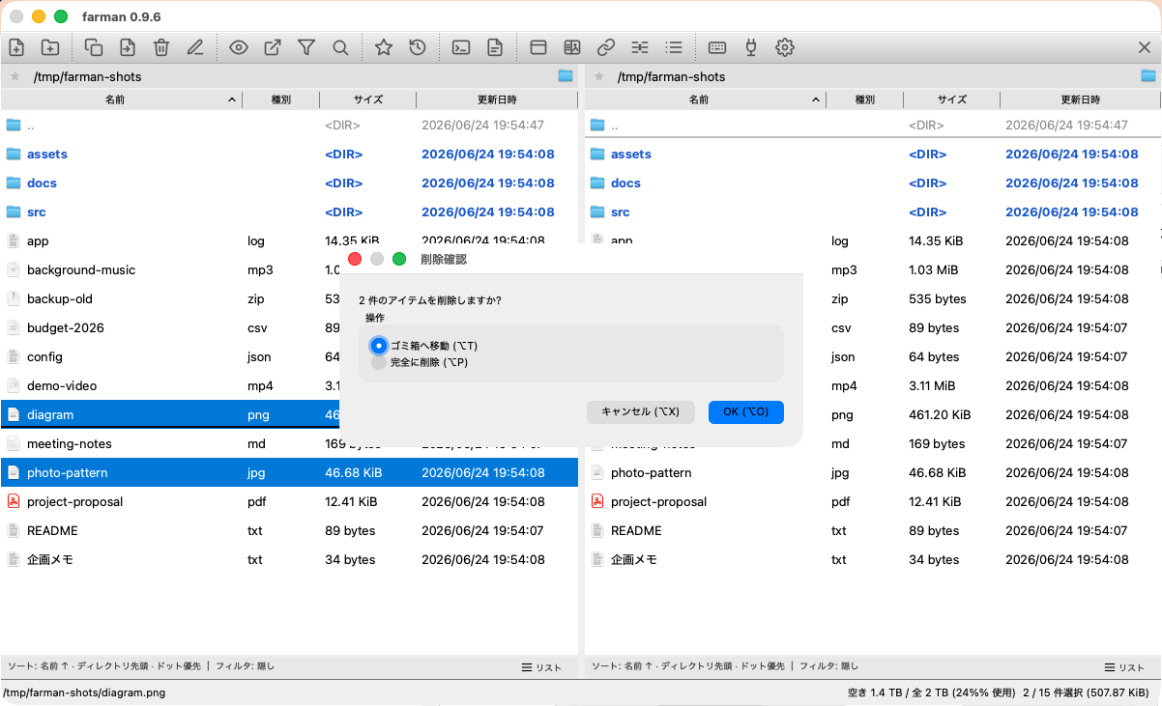
Task: Toggle the preview eye icon
Action: coord(239,46)
